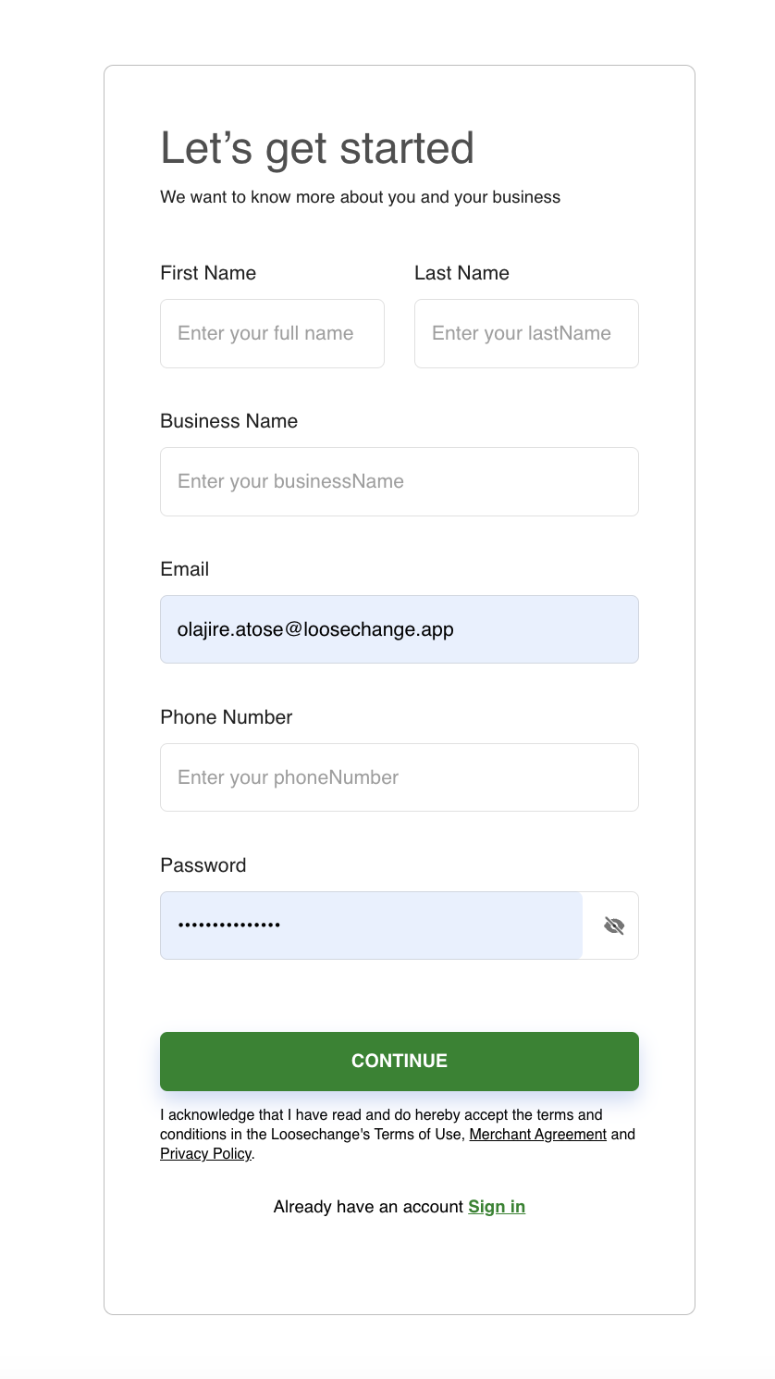Click the subtitle about your business

tap(360, 197)
